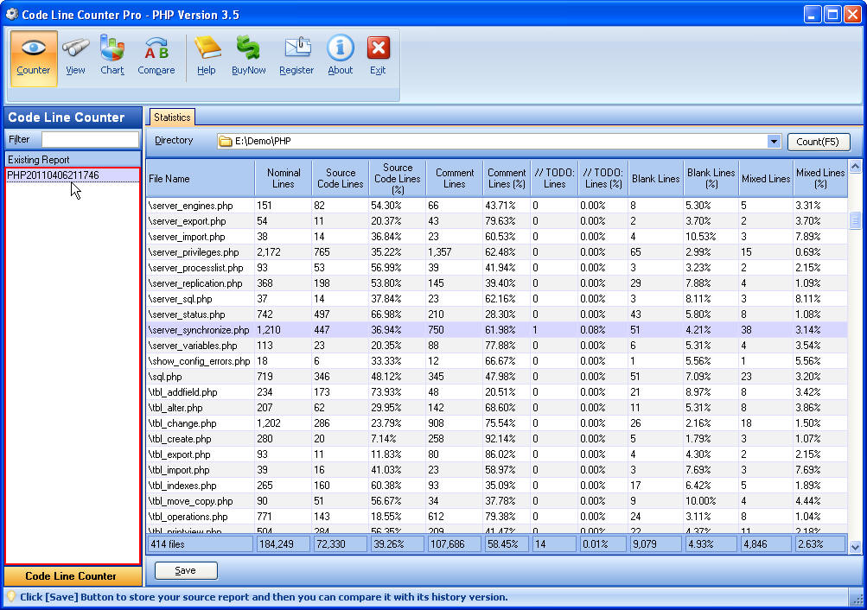
Task: Select row \tbl_create.php
Action: tap(496, 439)
